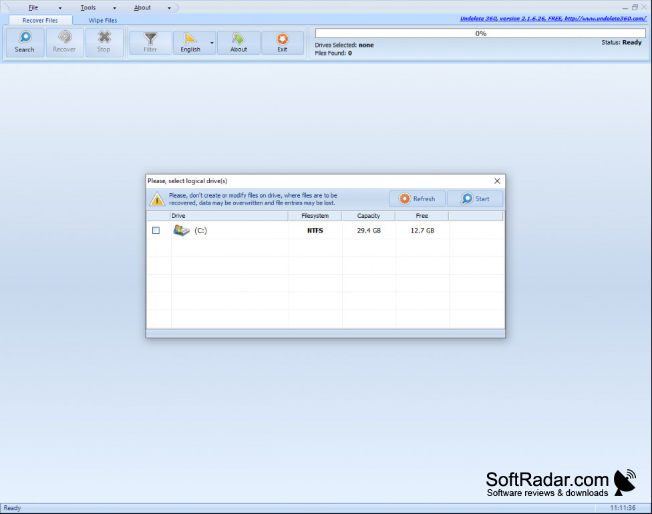652x514 pixels.
Task: Click the 11:11:36 clock in status bar
Action: (x=623, y=508)
